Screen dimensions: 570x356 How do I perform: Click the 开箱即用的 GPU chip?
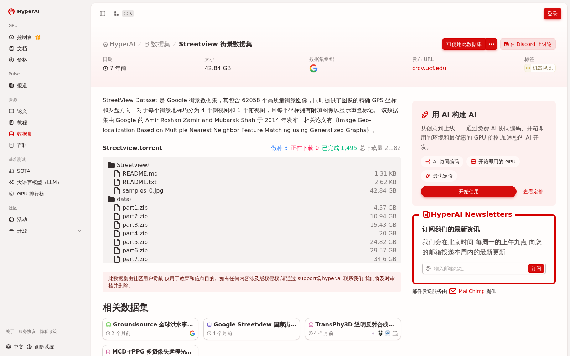click(493, 162)
